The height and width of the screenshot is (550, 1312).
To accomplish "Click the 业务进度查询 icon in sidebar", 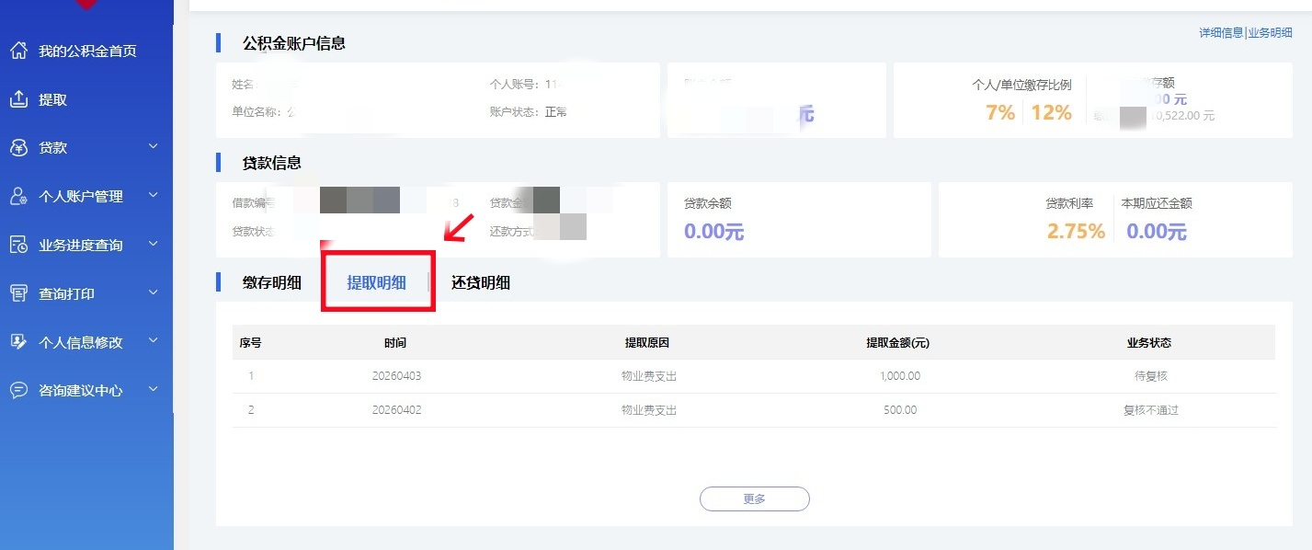I will [18, 245].
